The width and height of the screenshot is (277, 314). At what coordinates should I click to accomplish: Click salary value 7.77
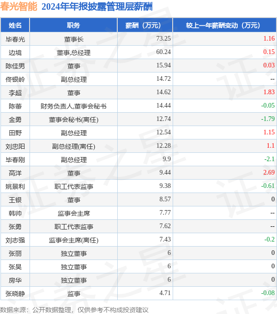(165, 213)
